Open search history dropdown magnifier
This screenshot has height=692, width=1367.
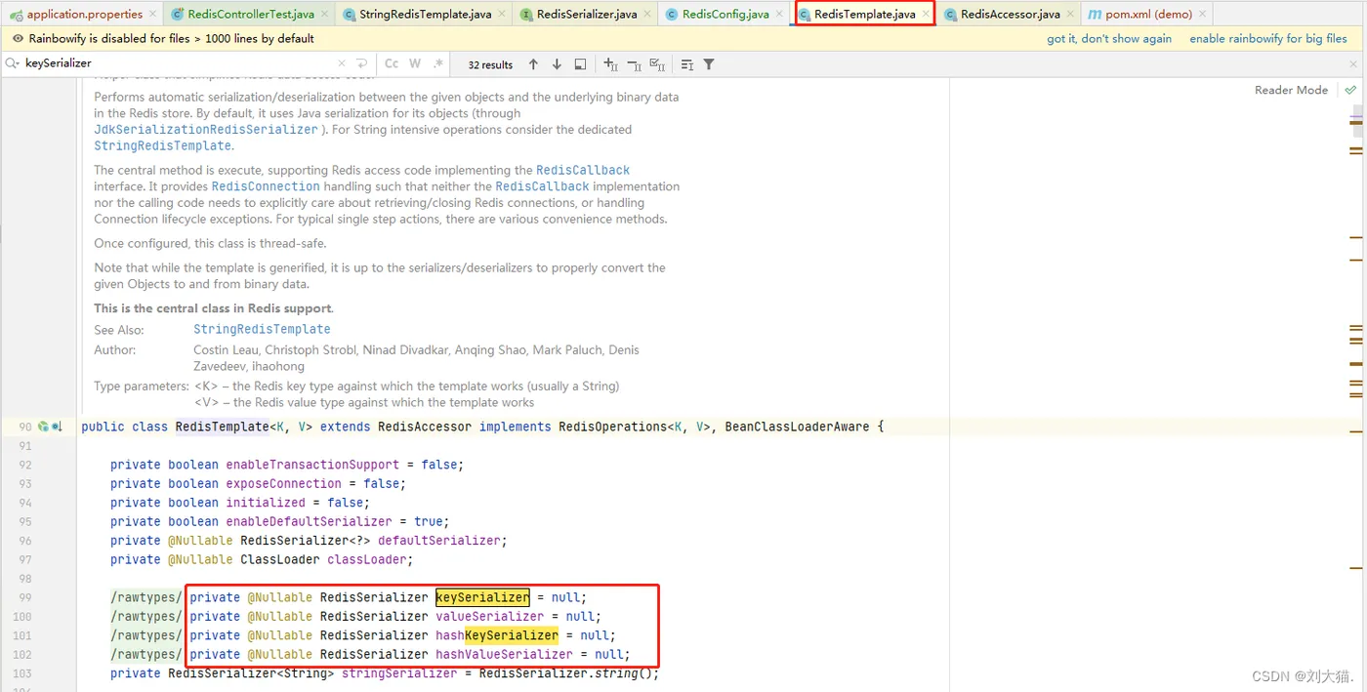point(12,63)
